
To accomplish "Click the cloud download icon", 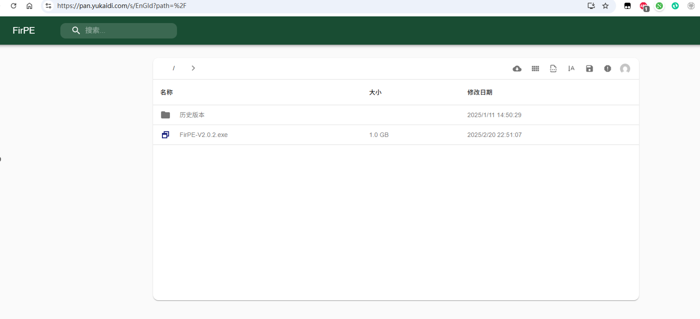I will coord(517,68).
